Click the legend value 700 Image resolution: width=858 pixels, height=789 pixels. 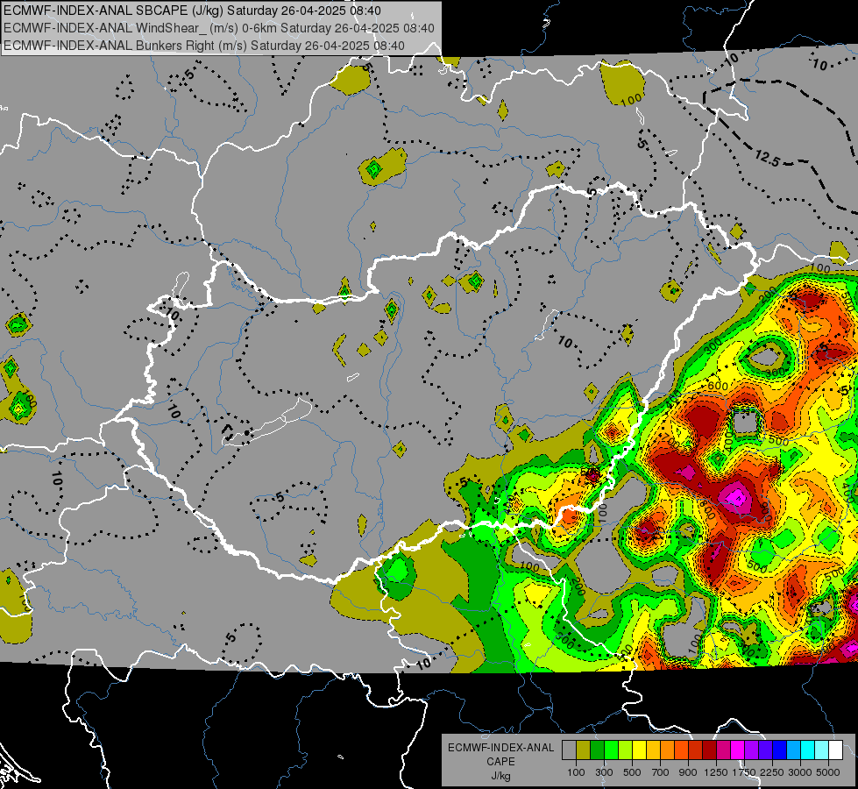[x=661, y=772]
